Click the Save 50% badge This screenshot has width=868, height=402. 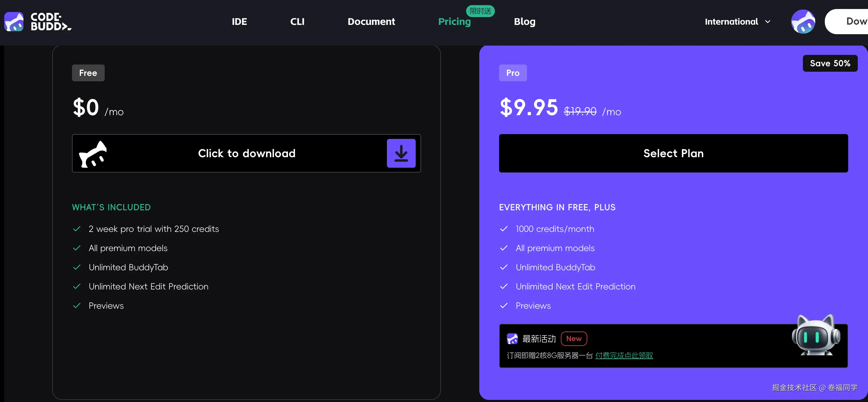pyautogui.click(x=830, y=63)
